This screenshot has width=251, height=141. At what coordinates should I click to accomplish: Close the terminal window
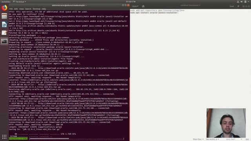pyautogui.click(x=128, y=5)
